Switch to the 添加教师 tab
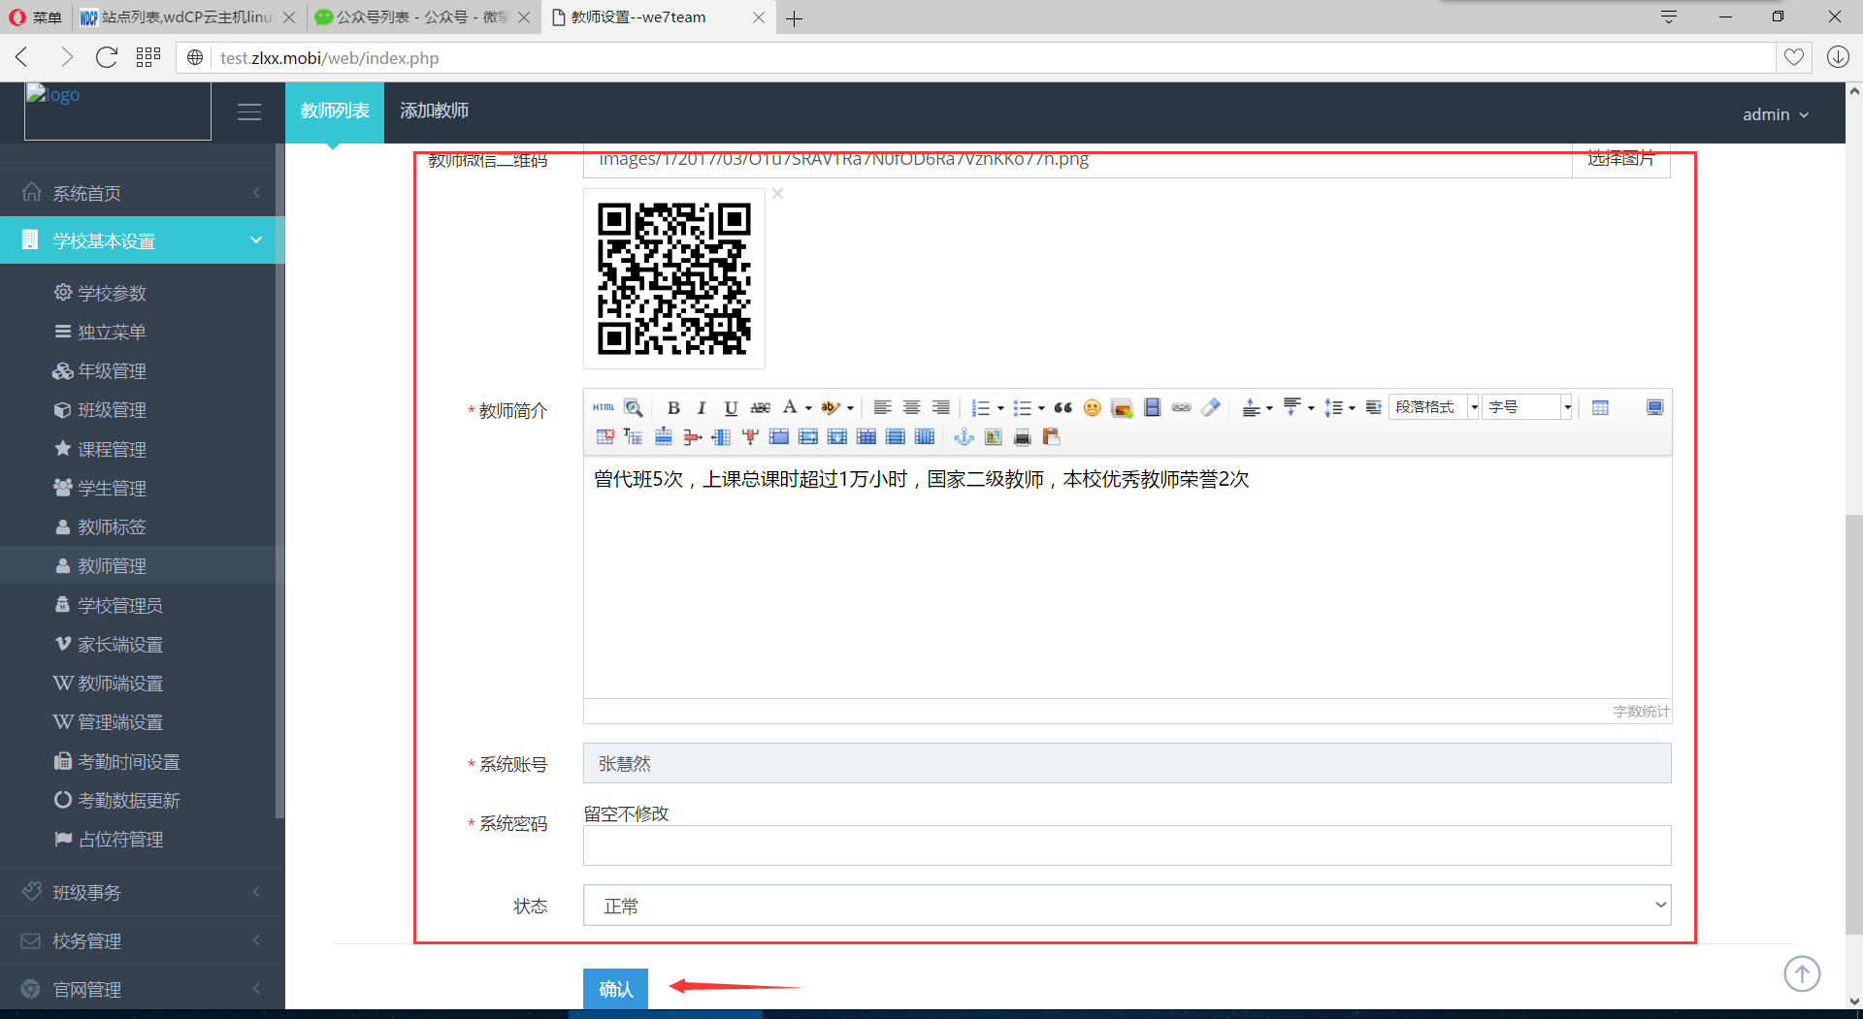 (x=434, y=111)
